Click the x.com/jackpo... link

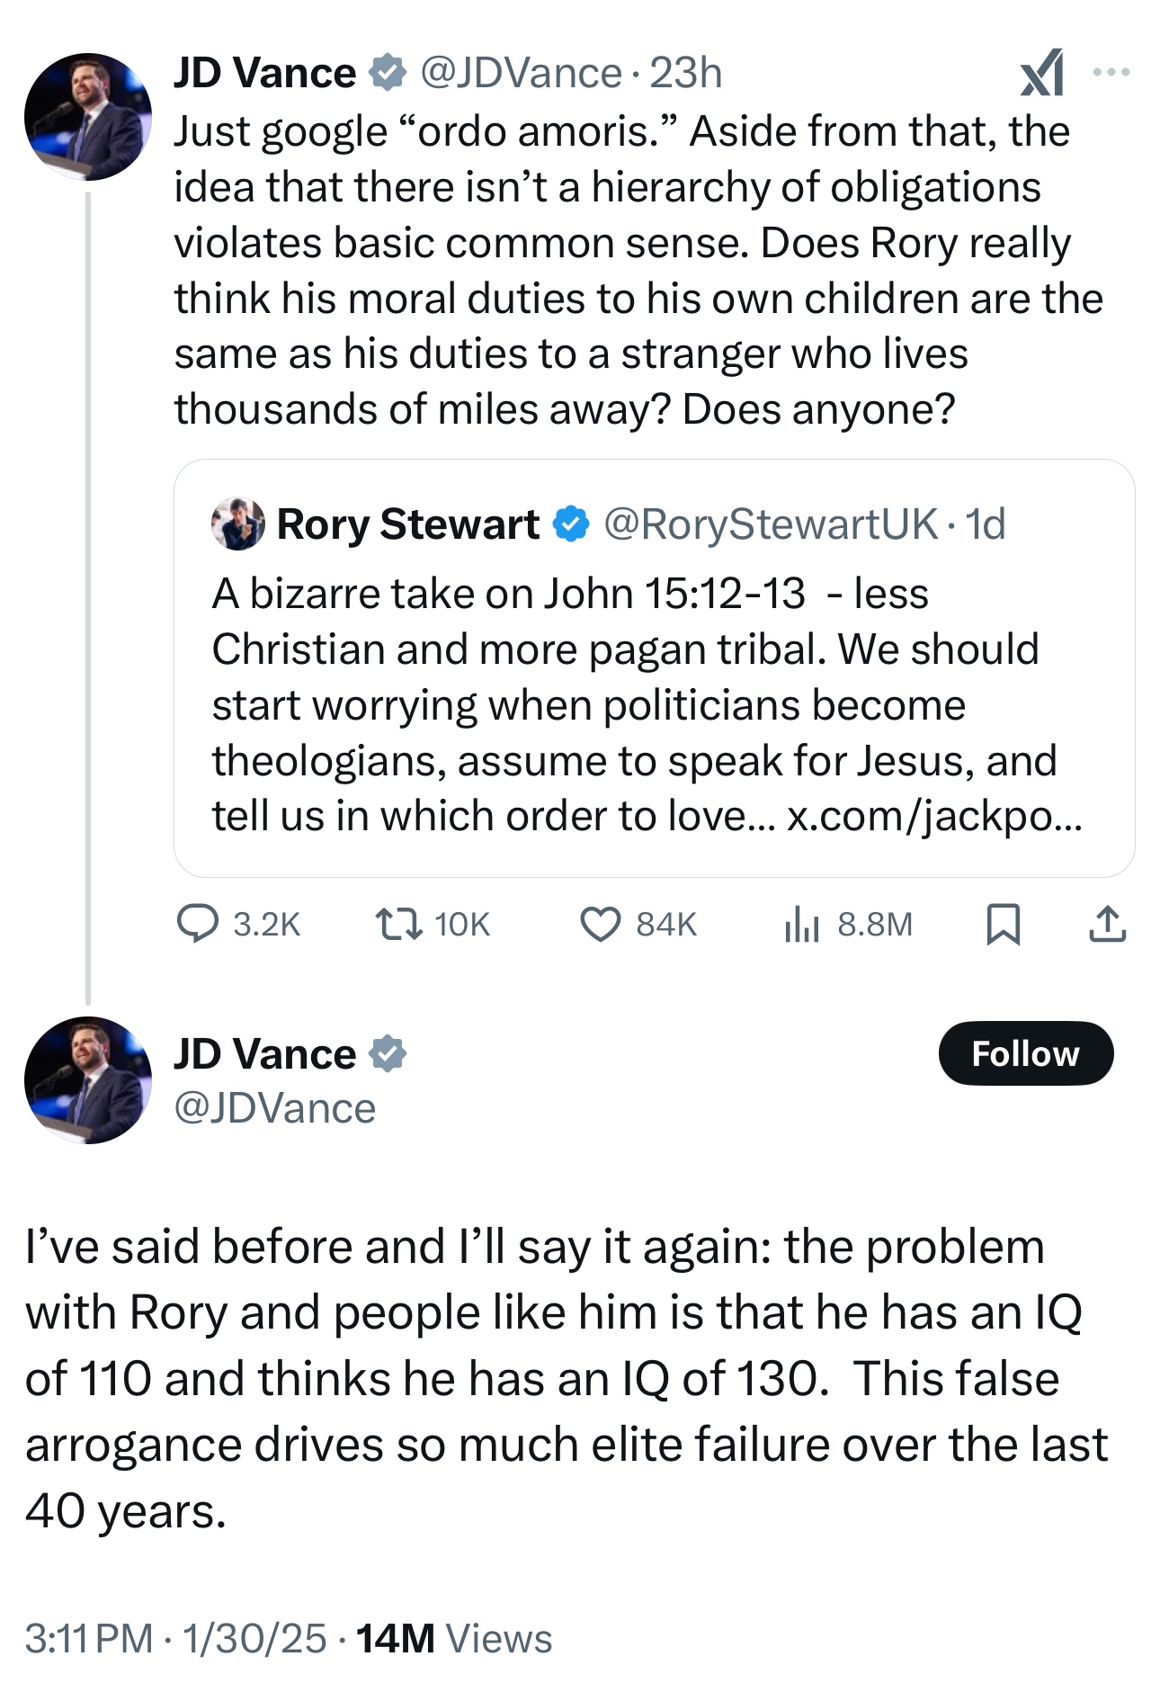(x=933, y=817)
